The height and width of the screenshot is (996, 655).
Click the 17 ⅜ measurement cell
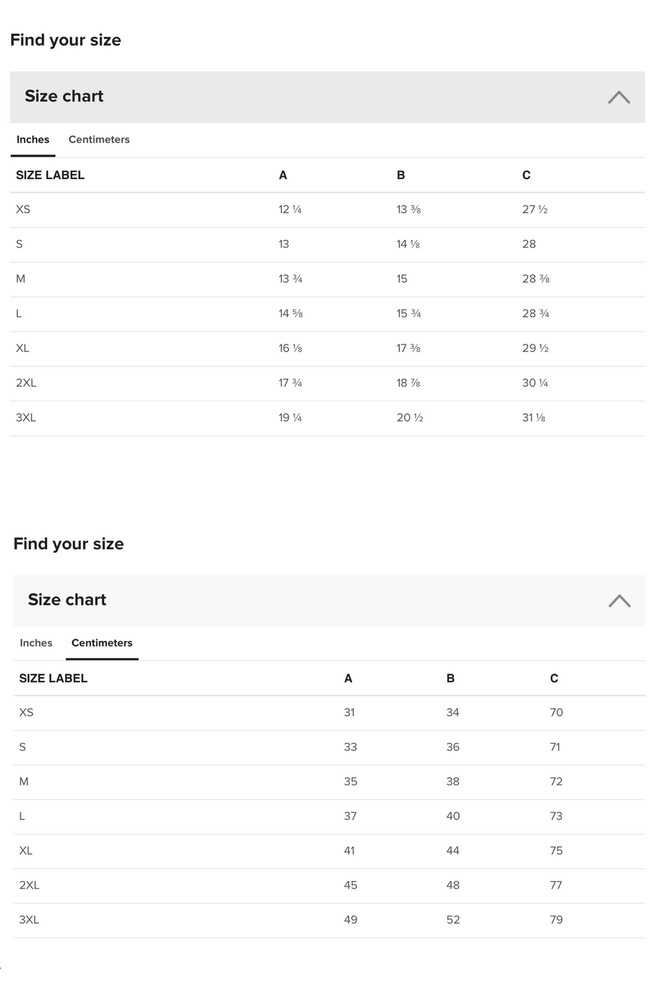(x=408, y=349)
